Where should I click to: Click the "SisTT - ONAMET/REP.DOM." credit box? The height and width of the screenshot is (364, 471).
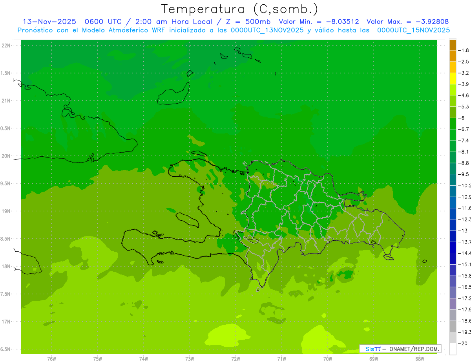point(400,349)
